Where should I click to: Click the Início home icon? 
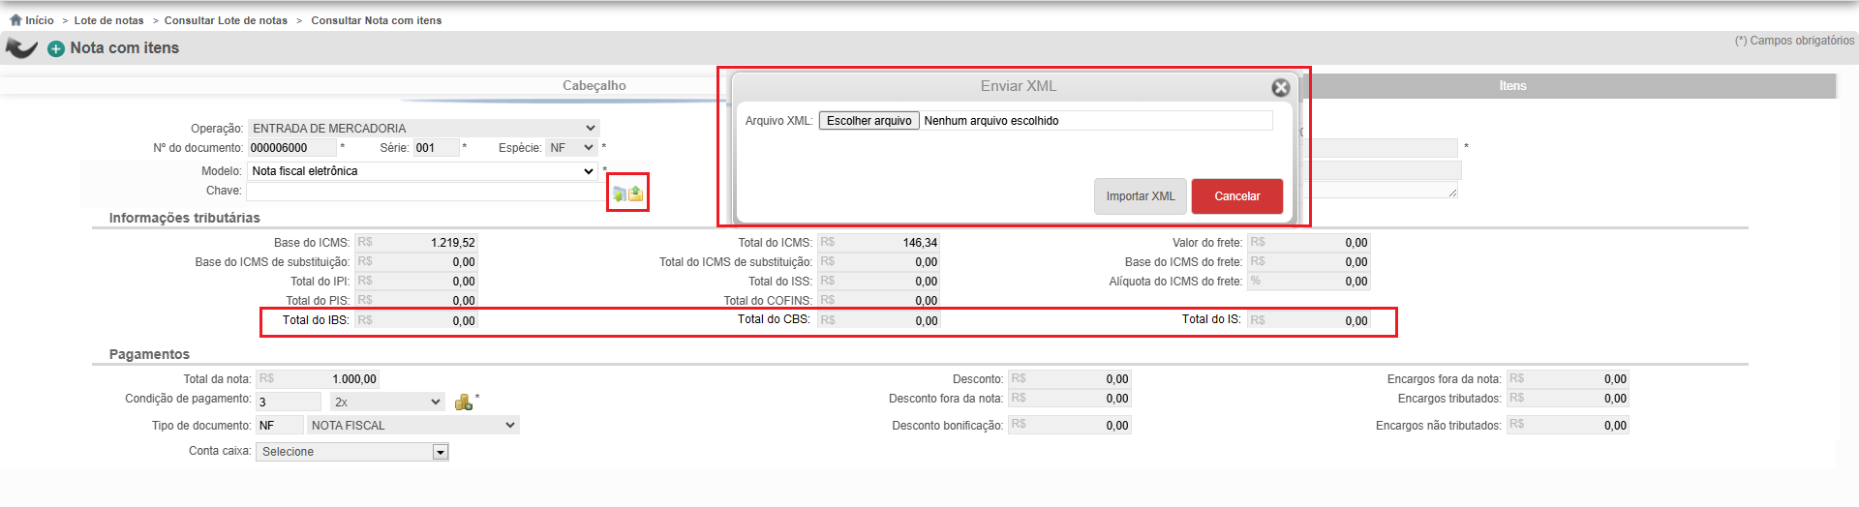(x=15, y=19)
